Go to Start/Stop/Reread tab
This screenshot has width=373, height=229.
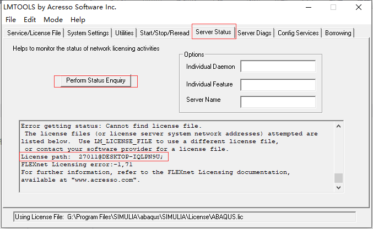pos(164,33)
